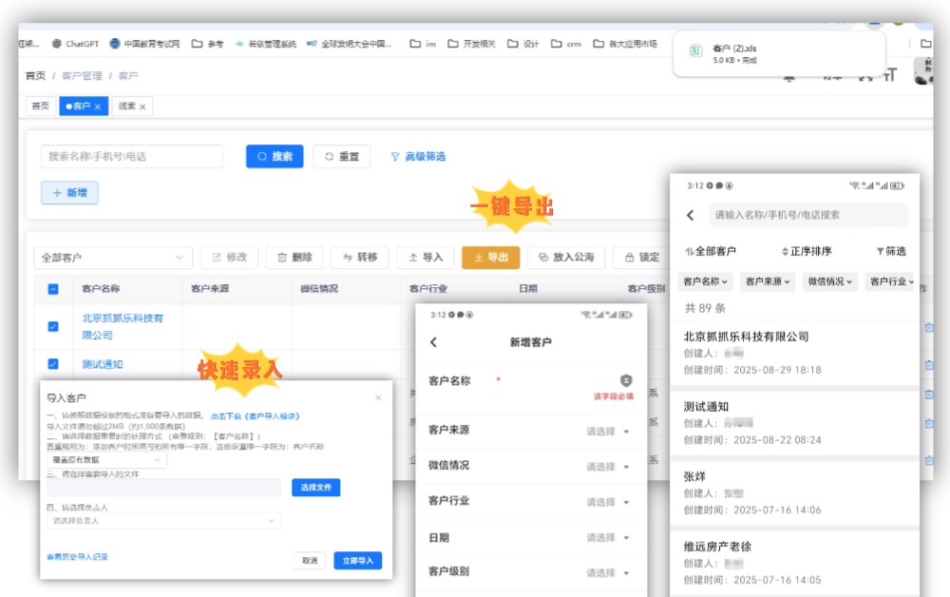
Task: Click the 搜索名称\手机号\电话 search field
Action: point(131,157)
